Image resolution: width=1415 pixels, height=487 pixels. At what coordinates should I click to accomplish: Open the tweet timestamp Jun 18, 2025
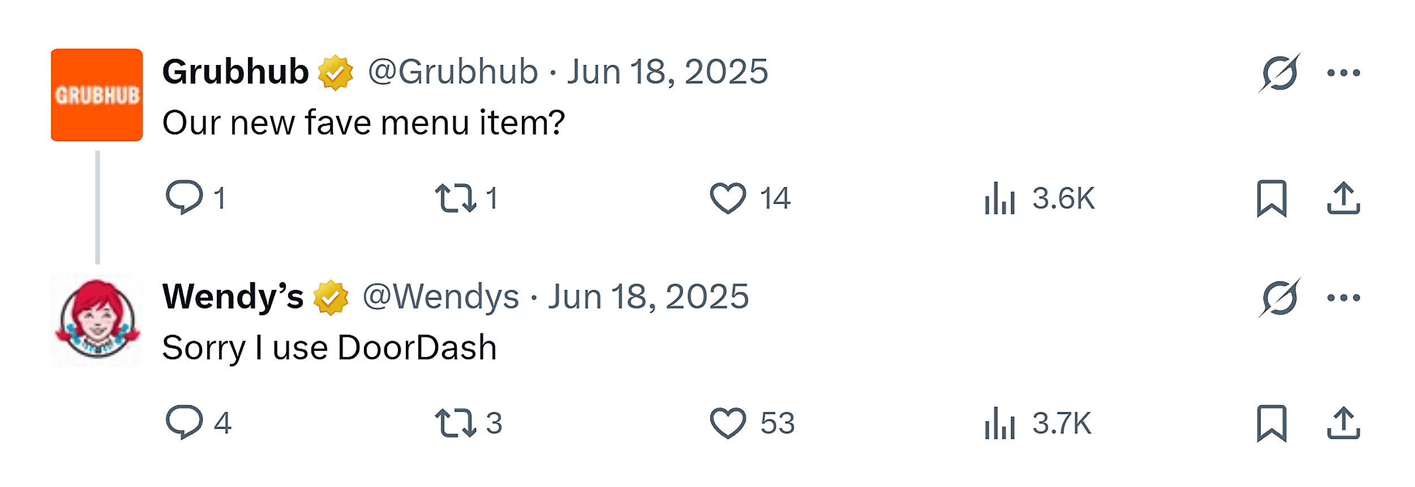(x=668, y=72)
